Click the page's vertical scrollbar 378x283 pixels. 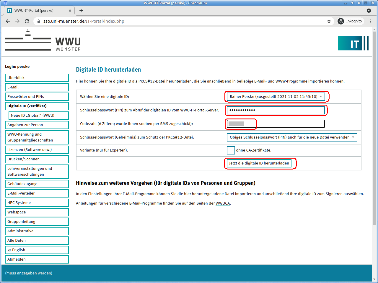374,127
